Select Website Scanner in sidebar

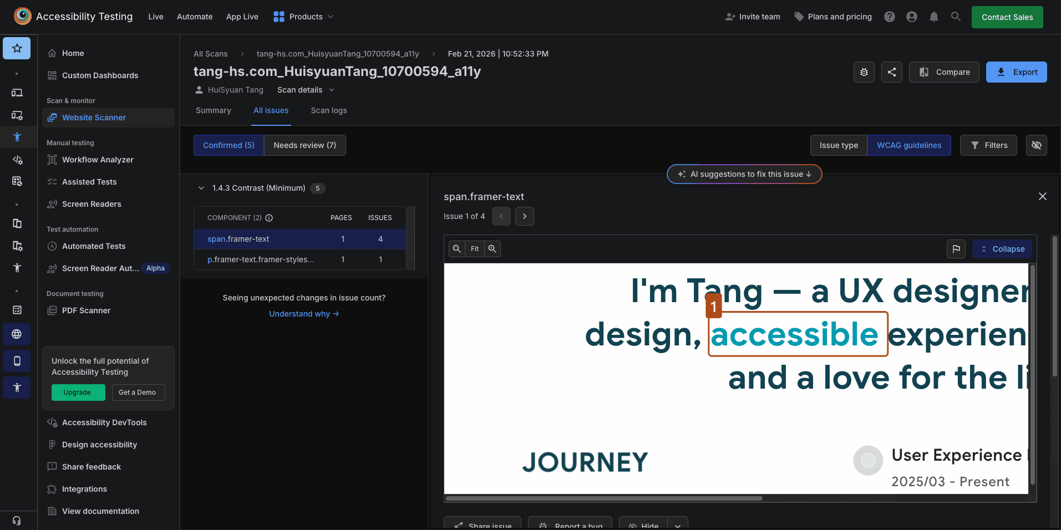(x=108, y=118)
